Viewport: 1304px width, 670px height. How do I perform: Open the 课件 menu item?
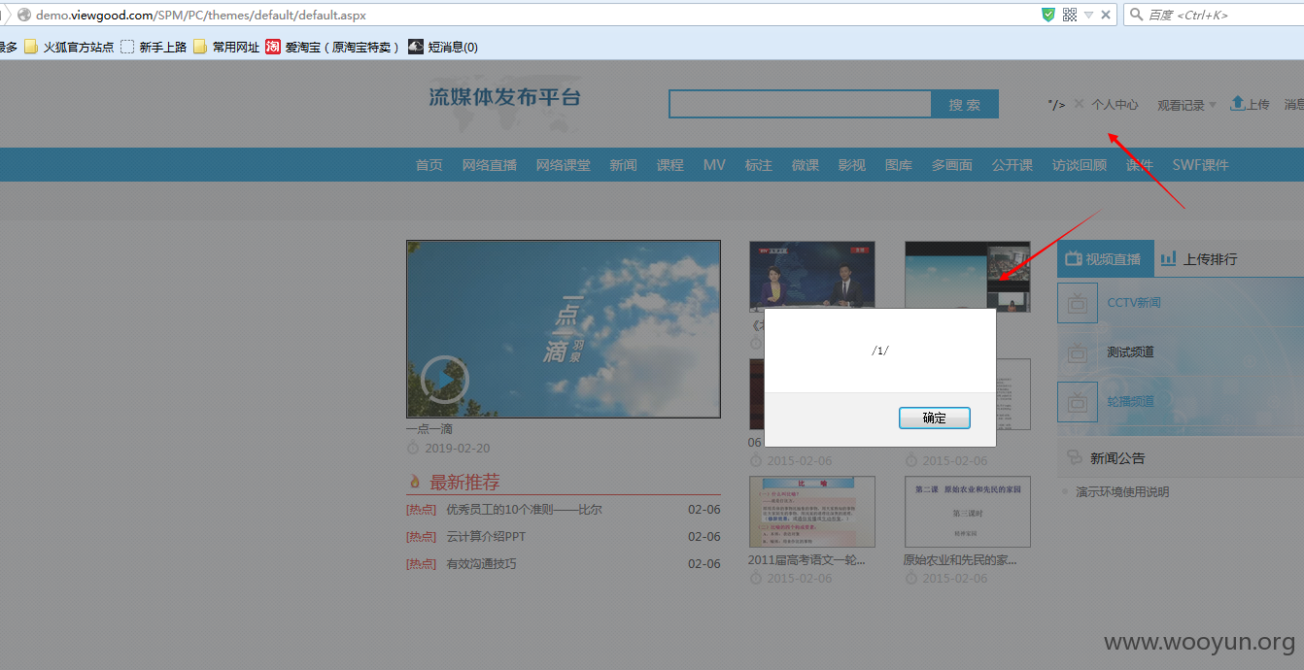click(x=1140, y=165)
